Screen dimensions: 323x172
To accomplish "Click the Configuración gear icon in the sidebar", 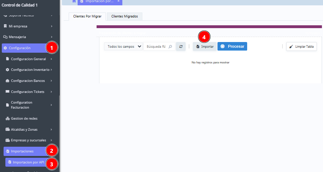I will click(5, 48).
